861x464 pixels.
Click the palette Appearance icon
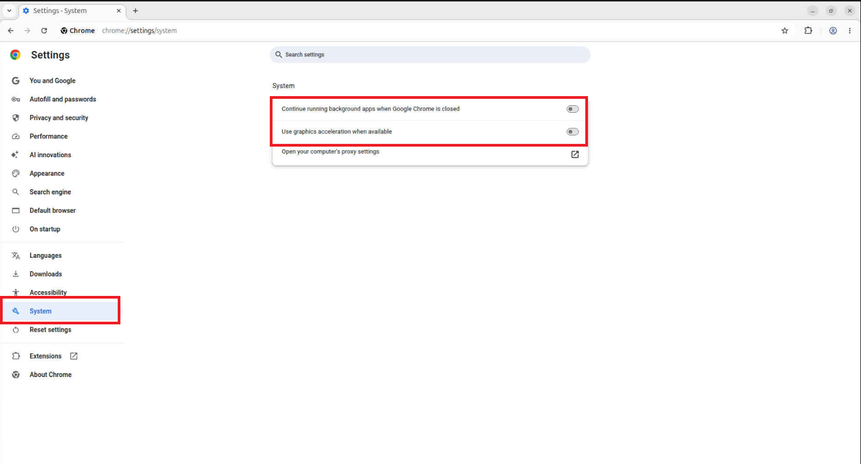[16, 173]
